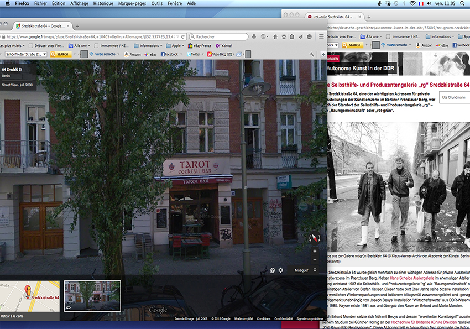
Task: Open immanence / NE... bookmark in Maps window
Action: click(112, 46)
